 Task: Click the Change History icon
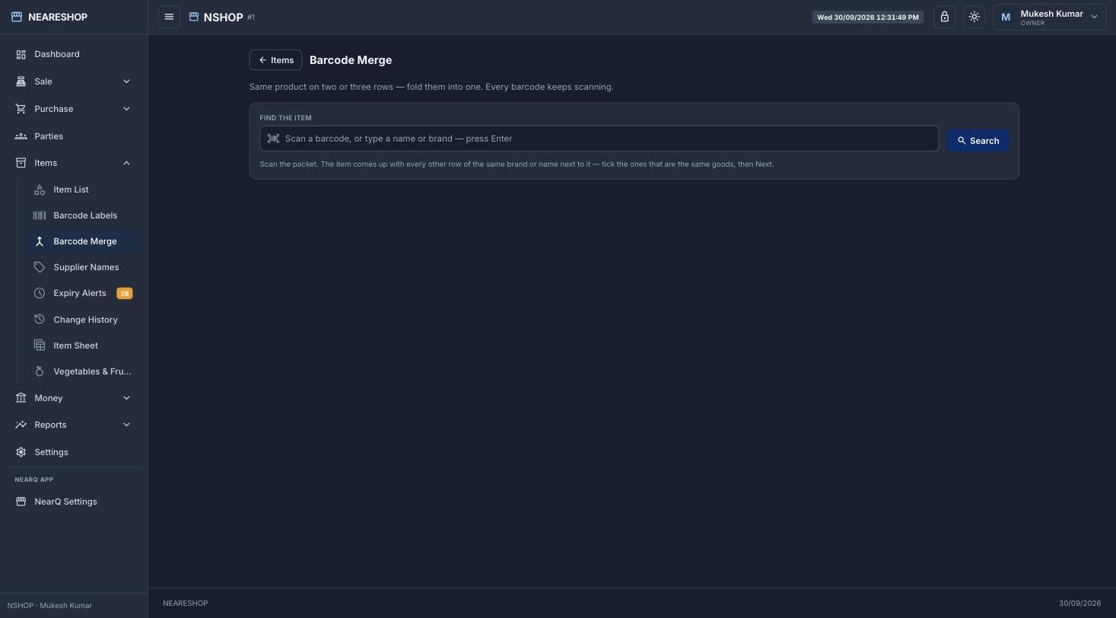point(40,320)
